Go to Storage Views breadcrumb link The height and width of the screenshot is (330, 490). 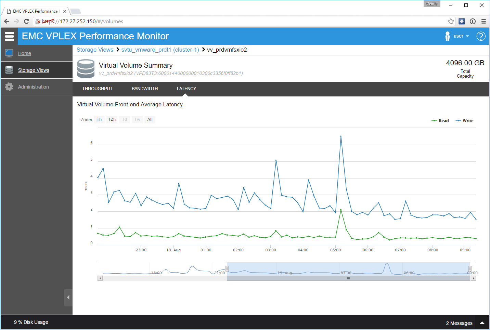point(95,50)
